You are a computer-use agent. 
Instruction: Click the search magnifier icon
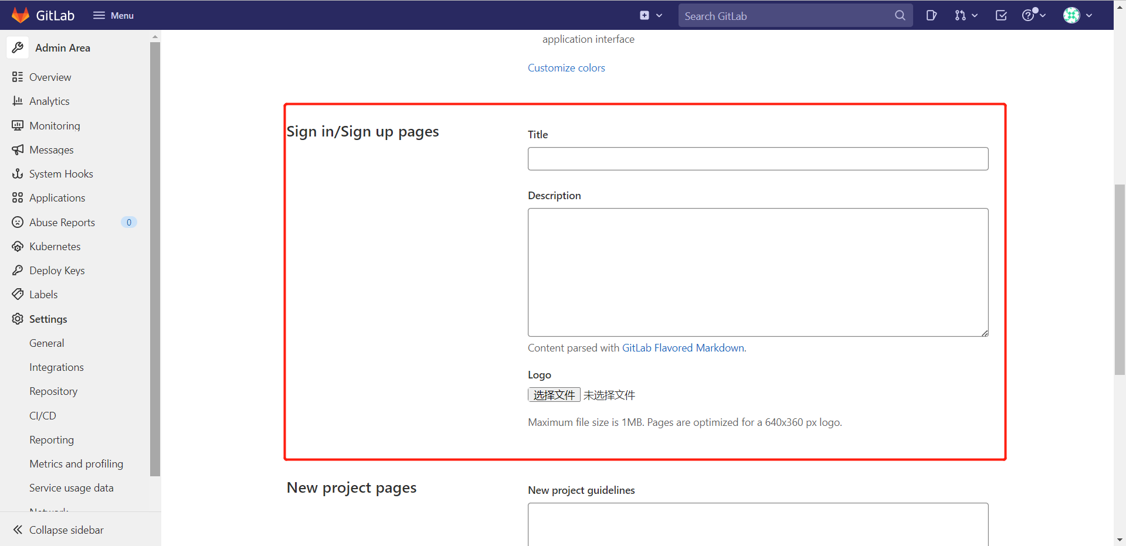tap(900, 16)
